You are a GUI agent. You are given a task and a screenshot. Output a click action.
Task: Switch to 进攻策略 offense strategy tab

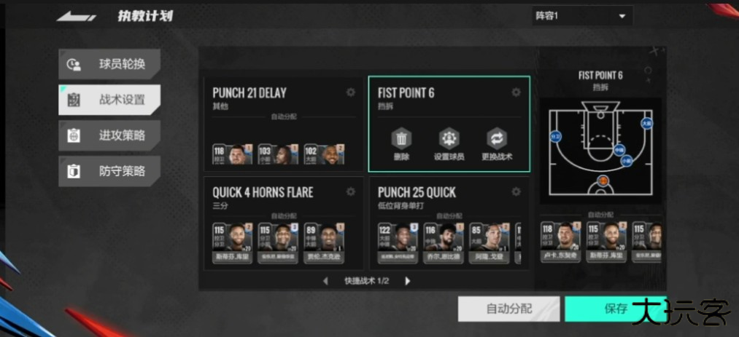click(109, 136)
